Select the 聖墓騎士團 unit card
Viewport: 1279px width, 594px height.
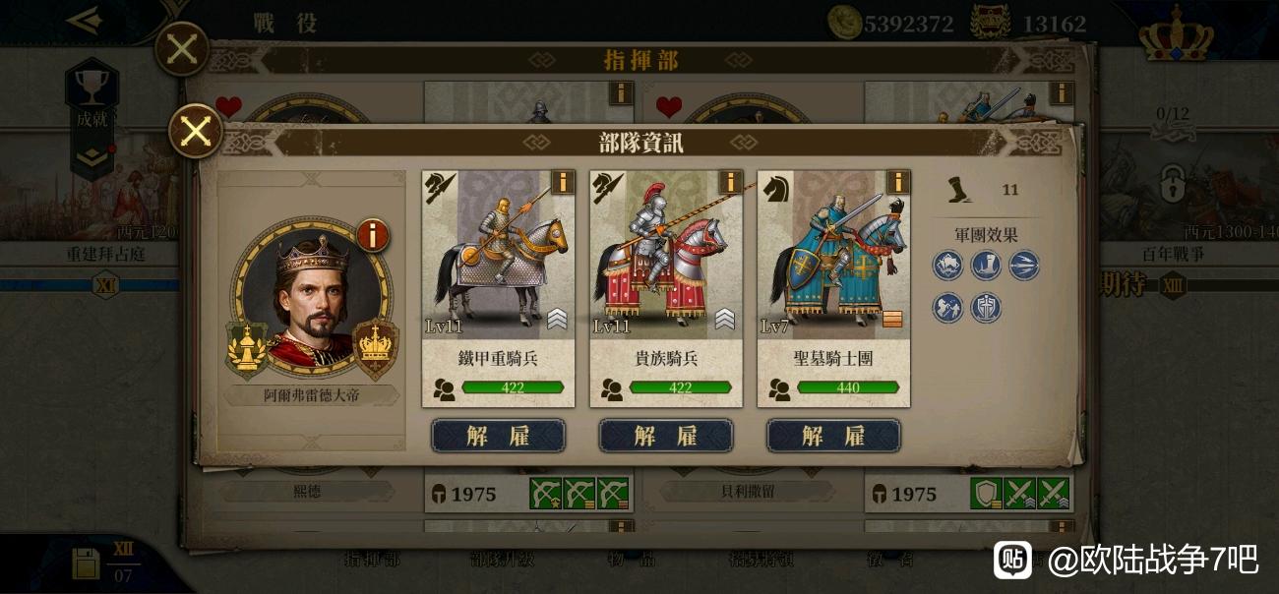[x=833, y=288]
